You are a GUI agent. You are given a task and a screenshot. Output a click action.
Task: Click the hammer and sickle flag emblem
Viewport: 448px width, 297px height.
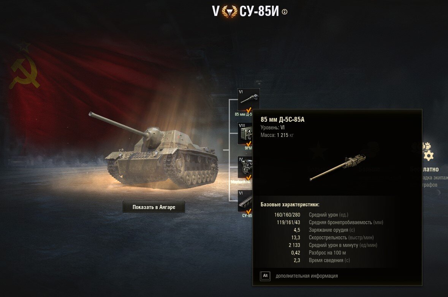pos(24,73)
